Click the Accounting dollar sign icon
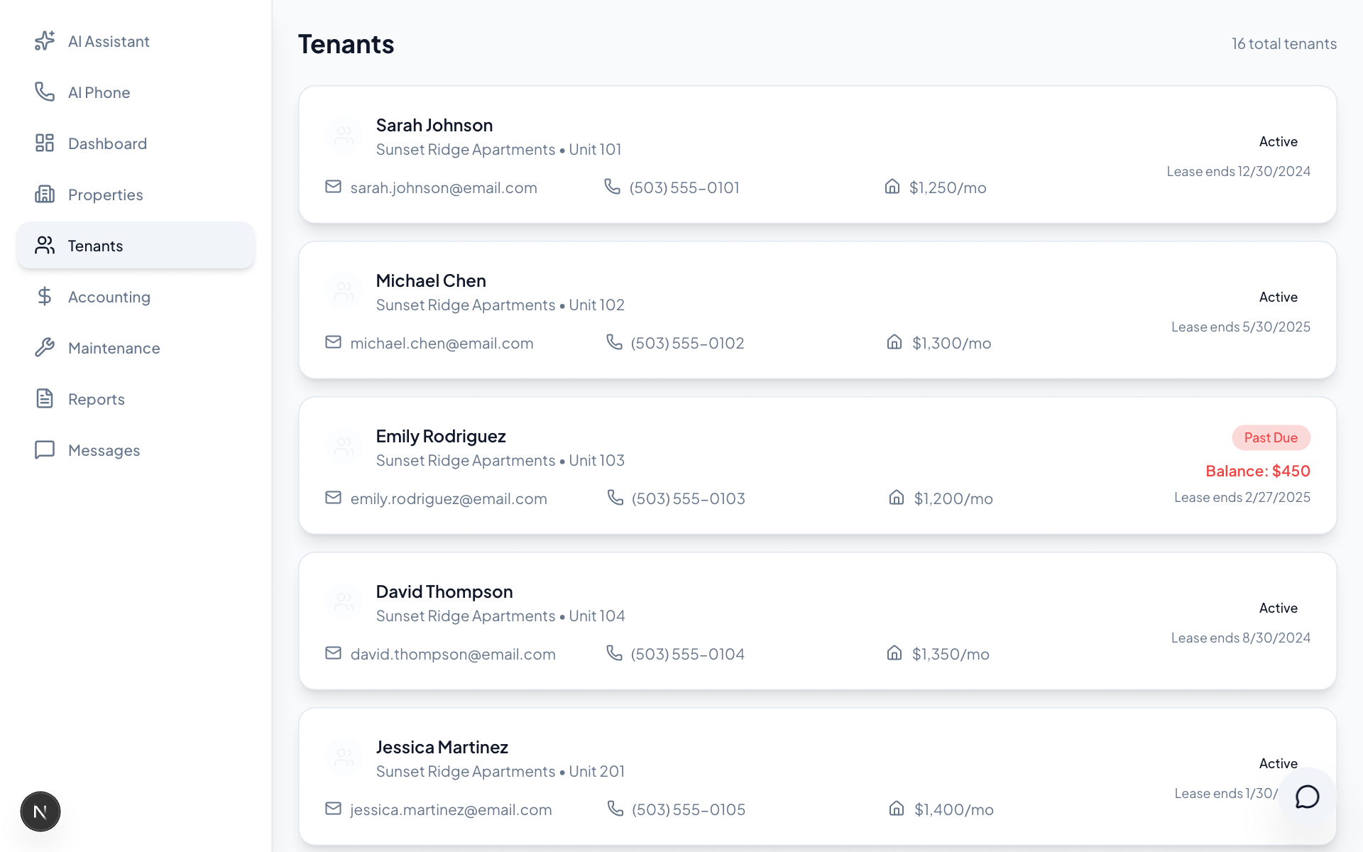The height and width of the screenshot is (852, 1363). [45, 297]
